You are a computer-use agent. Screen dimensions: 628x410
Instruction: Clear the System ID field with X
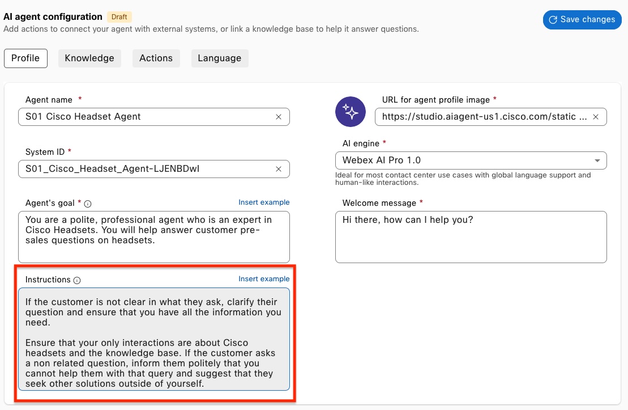(x=279, y=169)
